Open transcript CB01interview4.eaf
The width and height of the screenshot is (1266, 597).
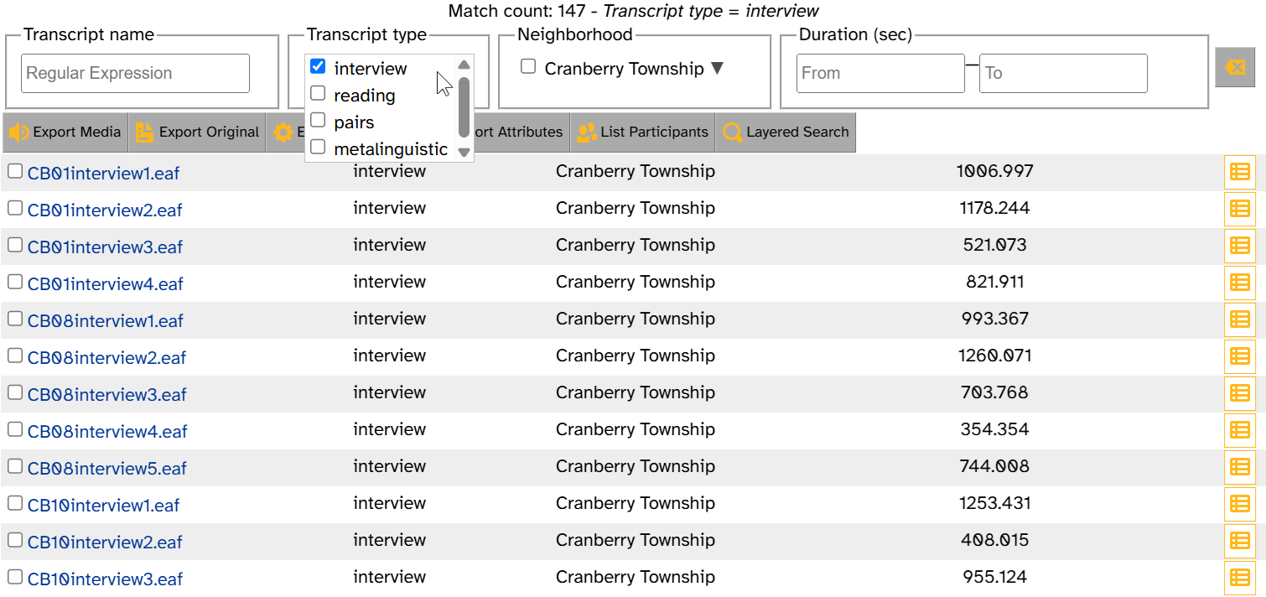click(x=106, y=284)
